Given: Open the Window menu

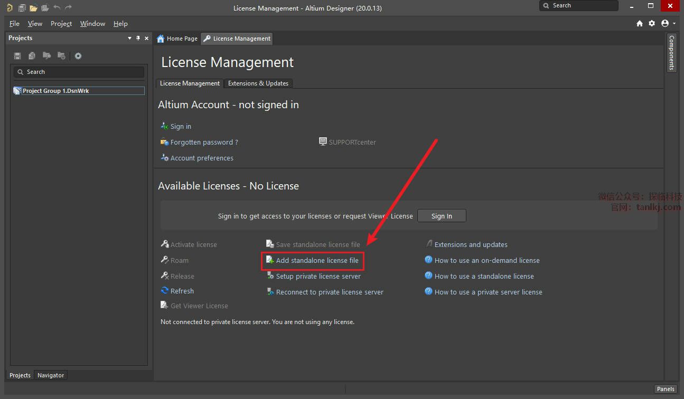Looking at the screenshot, I should (x=92, y=24).
